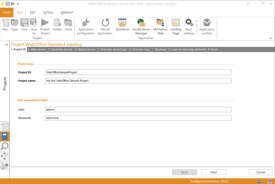Switch to the WEBMAP ribbon tab
The image size is (275, 184).
click(x=67, y=13)
